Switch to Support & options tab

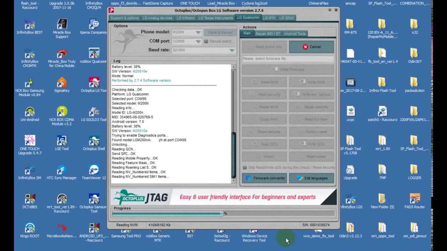pos(125,18)
